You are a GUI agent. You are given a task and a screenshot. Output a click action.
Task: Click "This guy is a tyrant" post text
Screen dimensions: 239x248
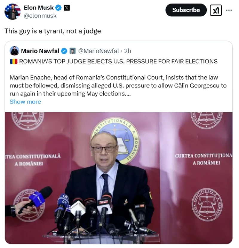pyautogui.click(x=53, y=31)
